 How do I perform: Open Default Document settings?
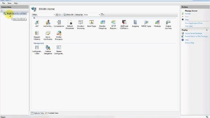pos(70,25)
